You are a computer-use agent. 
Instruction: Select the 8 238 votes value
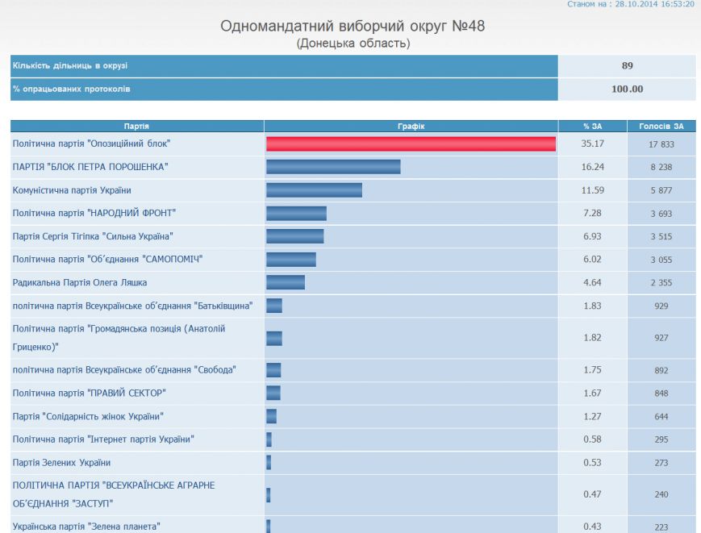[661, 167]
